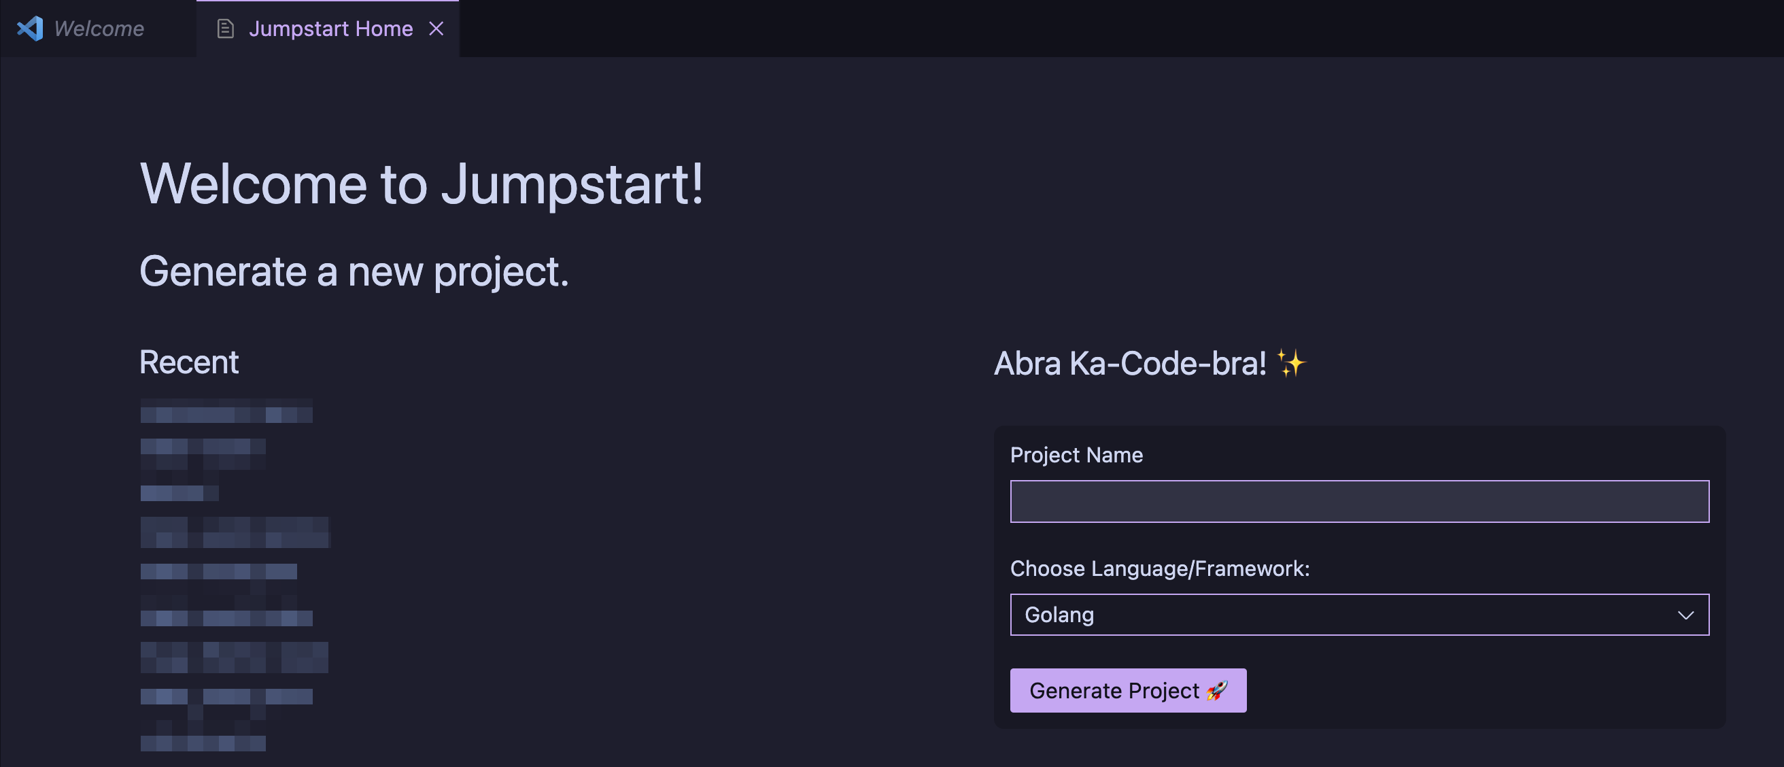Open the first entry under Recent
The width and height of the screenshot is (1784, 767).
point(226,414)
